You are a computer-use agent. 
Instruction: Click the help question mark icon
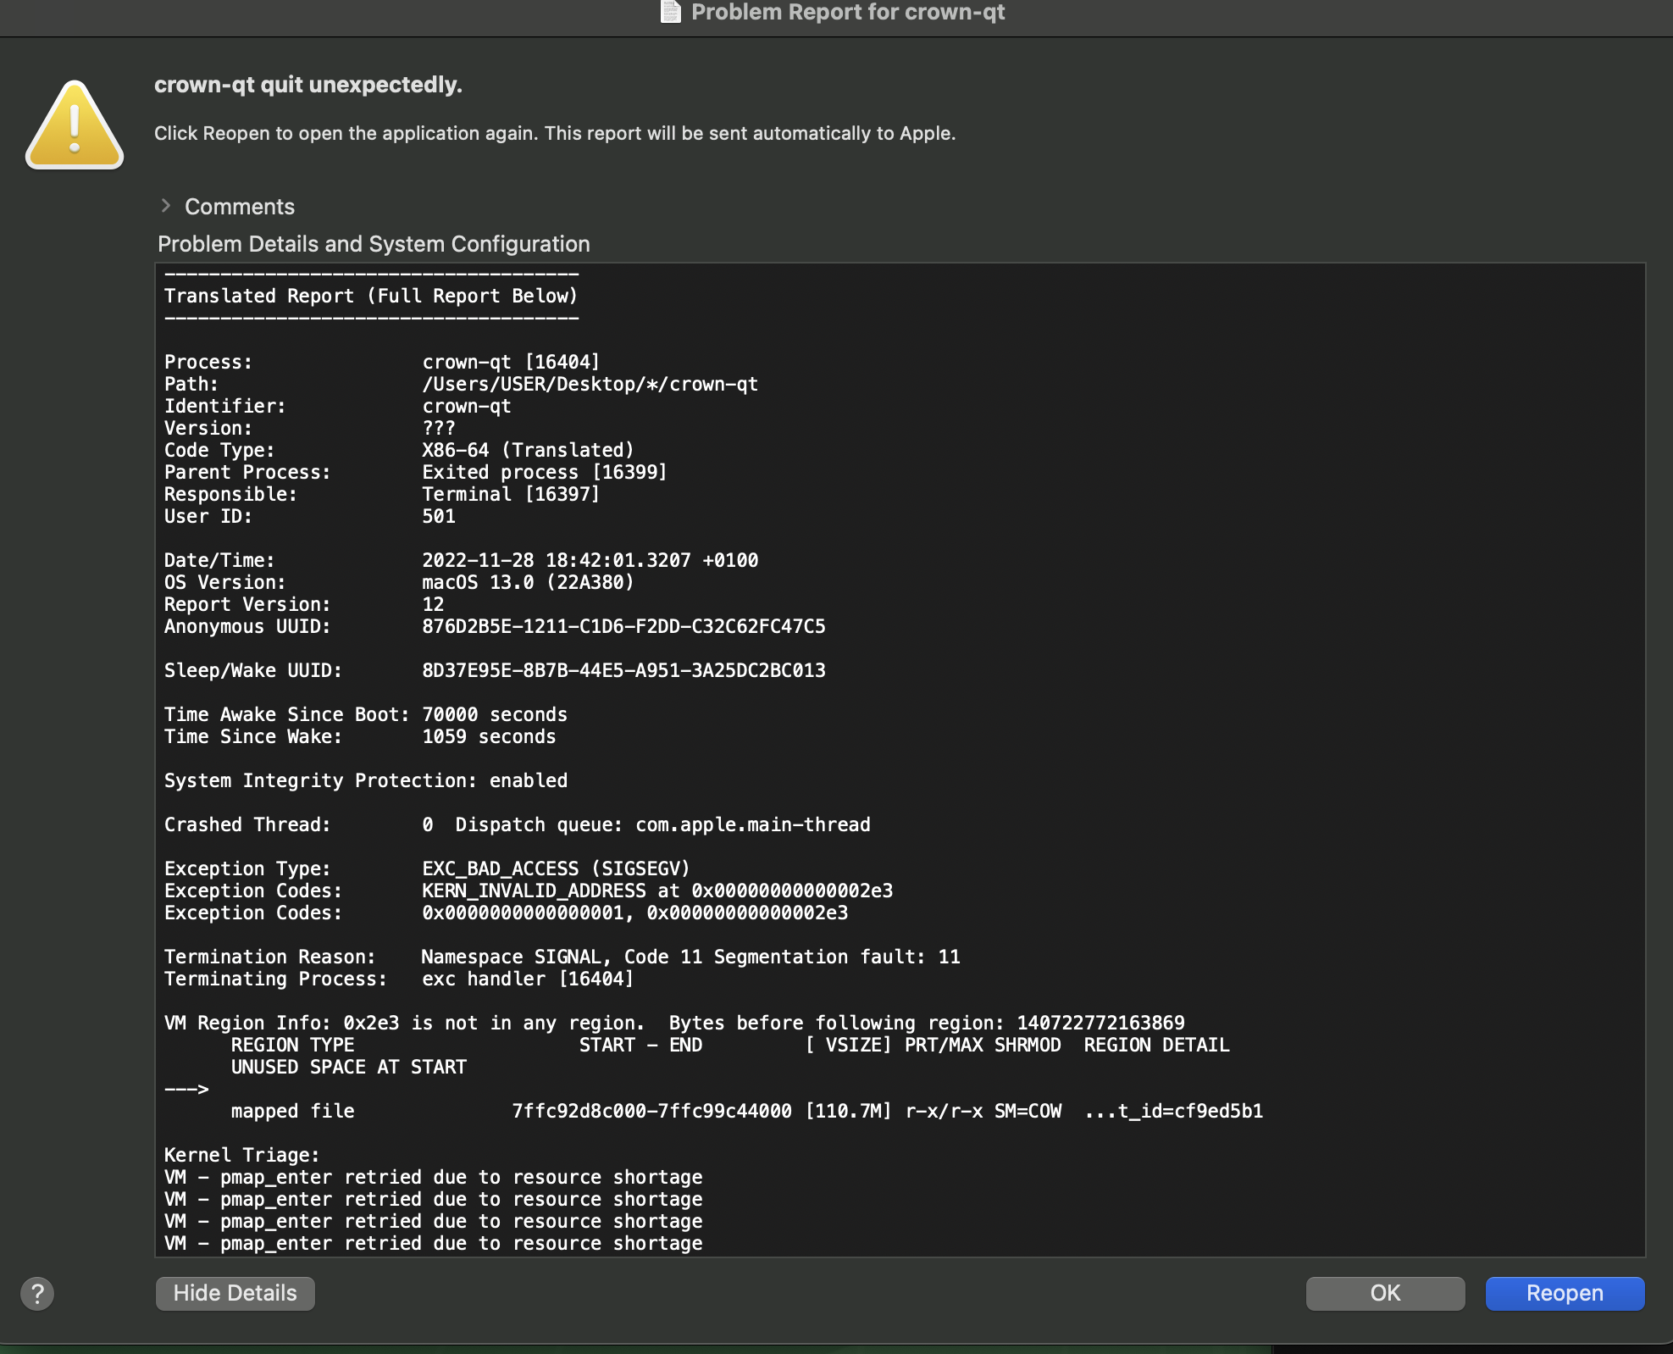pyautogui.click(x=37, y=1294)
